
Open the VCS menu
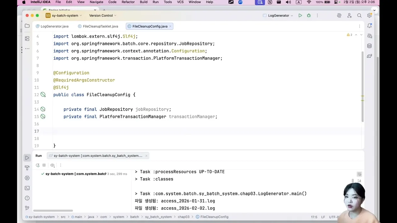coord(180,2)
